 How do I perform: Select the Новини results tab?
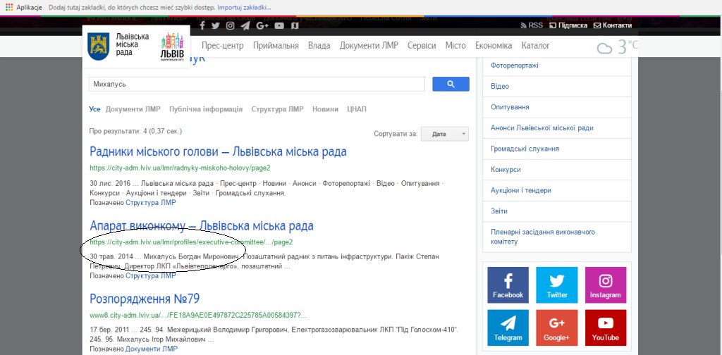(x=325, y=109)
